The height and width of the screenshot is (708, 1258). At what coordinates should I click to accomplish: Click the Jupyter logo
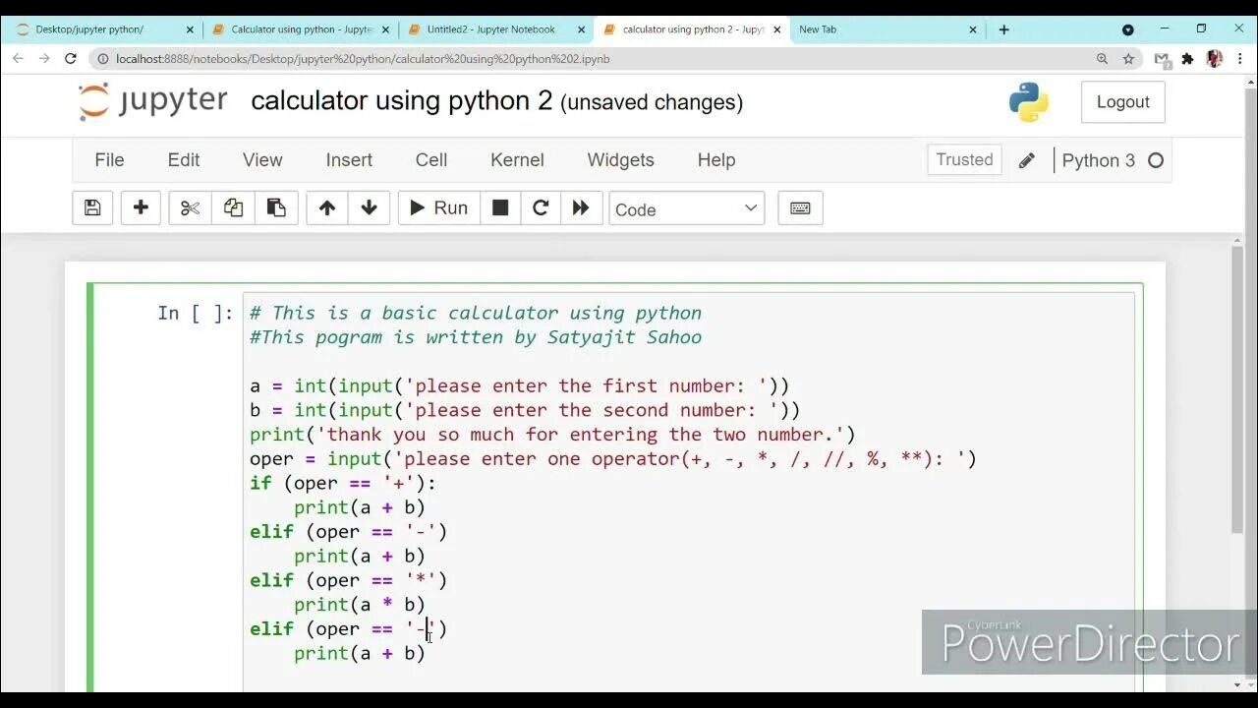click(x=152, y=101)
